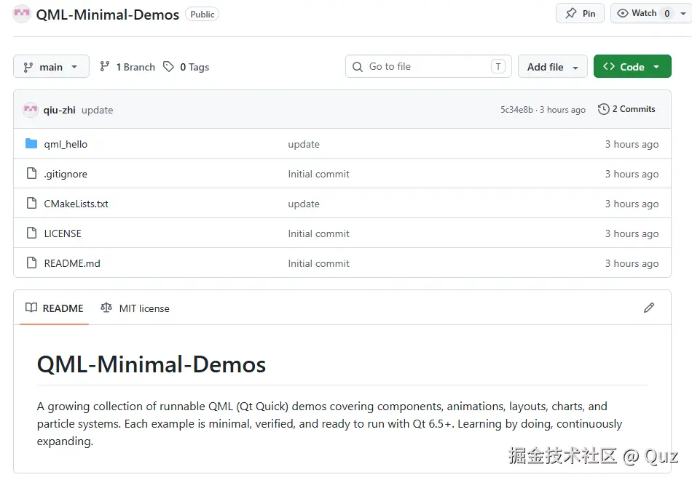
Task: Click the file icon next to README.md
Action: (x=31, y=263)
